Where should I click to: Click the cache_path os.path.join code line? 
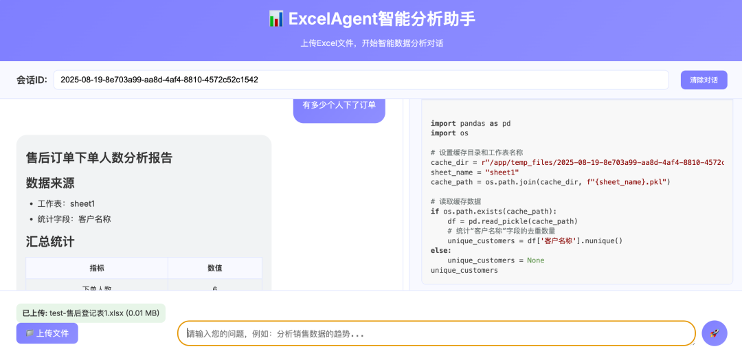(551, 182)
